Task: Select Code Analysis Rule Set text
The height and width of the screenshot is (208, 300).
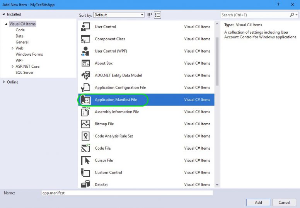Action: pyautogui.click(x=114, y=136)
